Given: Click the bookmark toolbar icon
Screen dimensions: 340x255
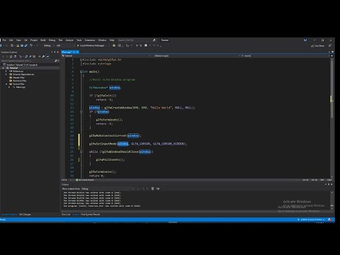Looking at the screenshot, I should tap(146, 45).
